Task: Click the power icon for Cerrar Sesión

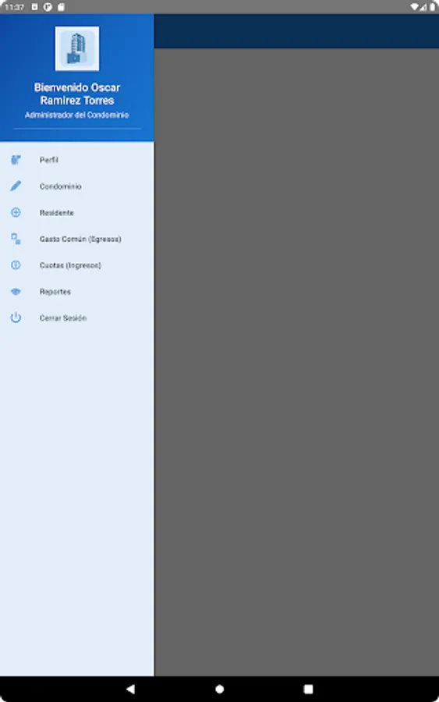Action: tap(16, 318)
